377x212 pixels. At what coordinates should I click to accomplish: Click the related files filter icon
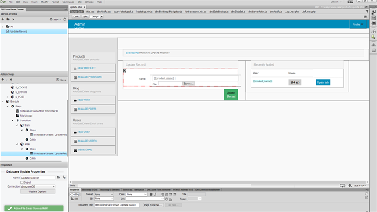tap(367, 12)
